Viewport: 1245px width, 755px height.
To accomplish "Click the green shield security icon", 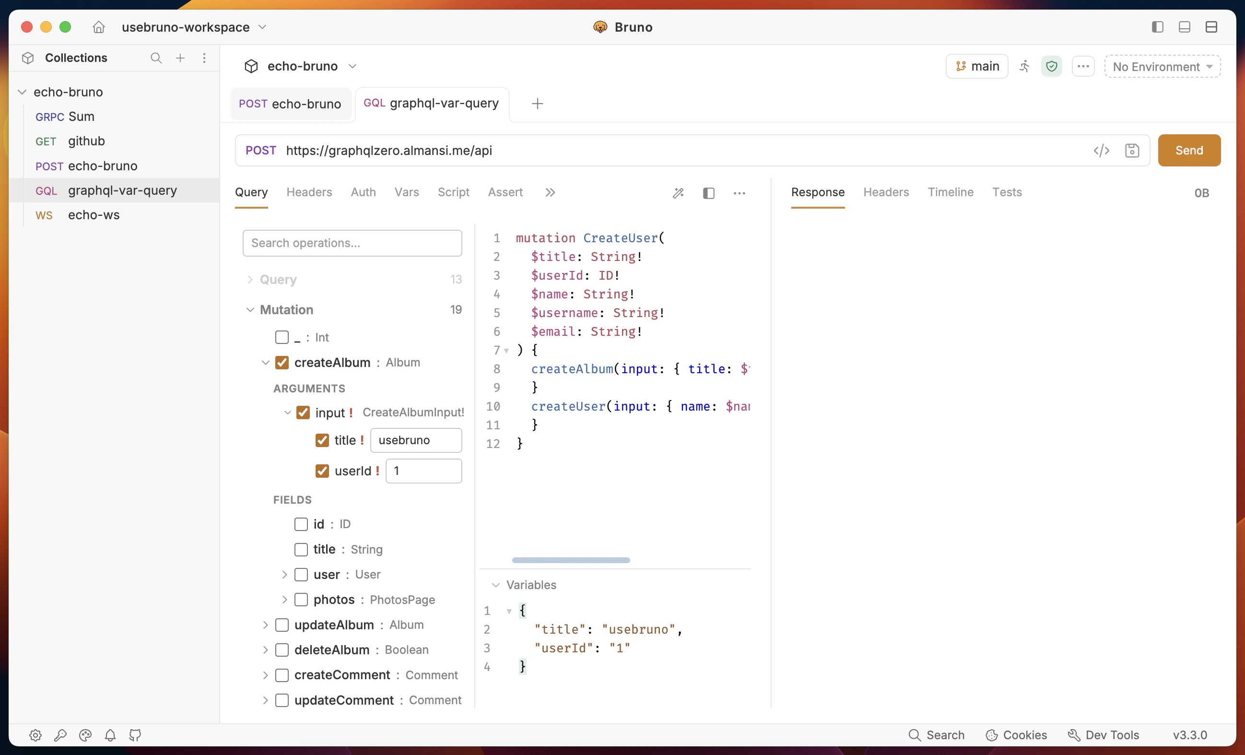I will click(x=1051, y=66).
